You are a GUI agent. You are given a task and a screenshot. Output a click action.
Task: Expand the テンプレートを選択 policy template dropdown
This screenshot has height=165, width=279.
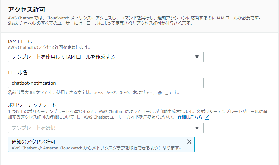point(106,128)
